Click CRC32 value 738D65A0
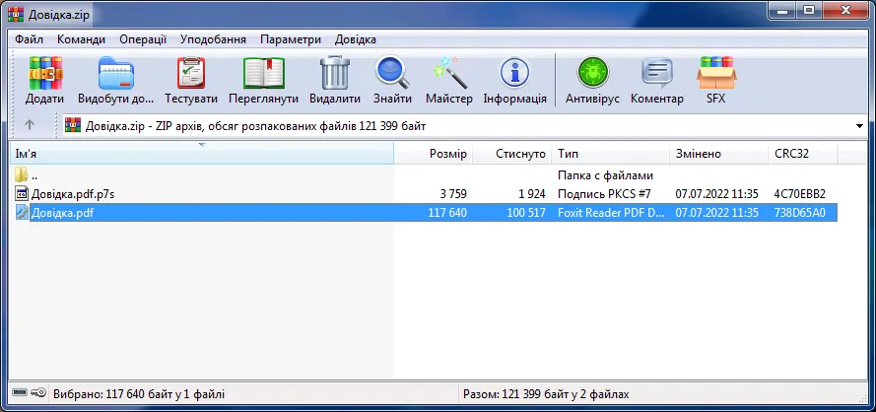This screenshot has height=412, width=876. point(799,213)
